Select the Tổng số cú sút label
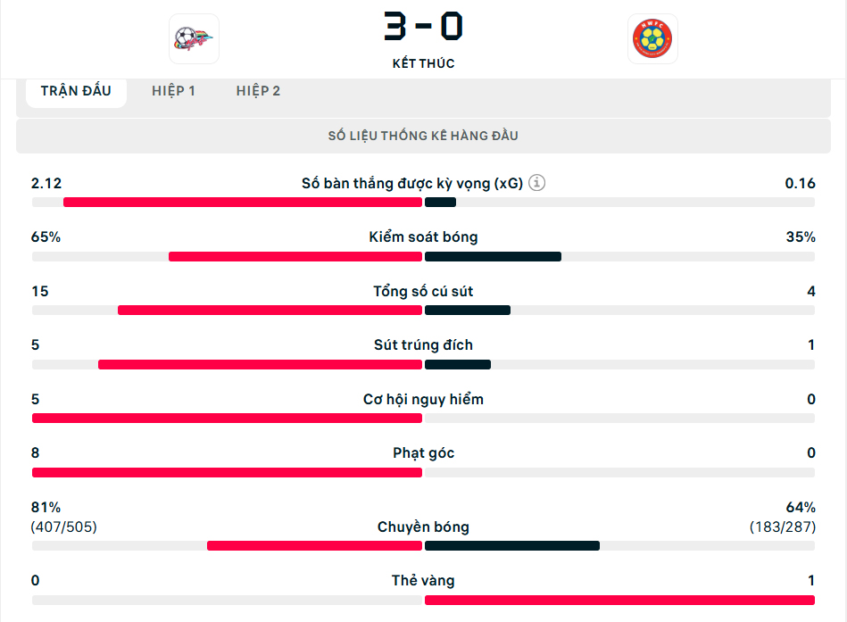Screen dimensions: 847x622 pos(423,291)
